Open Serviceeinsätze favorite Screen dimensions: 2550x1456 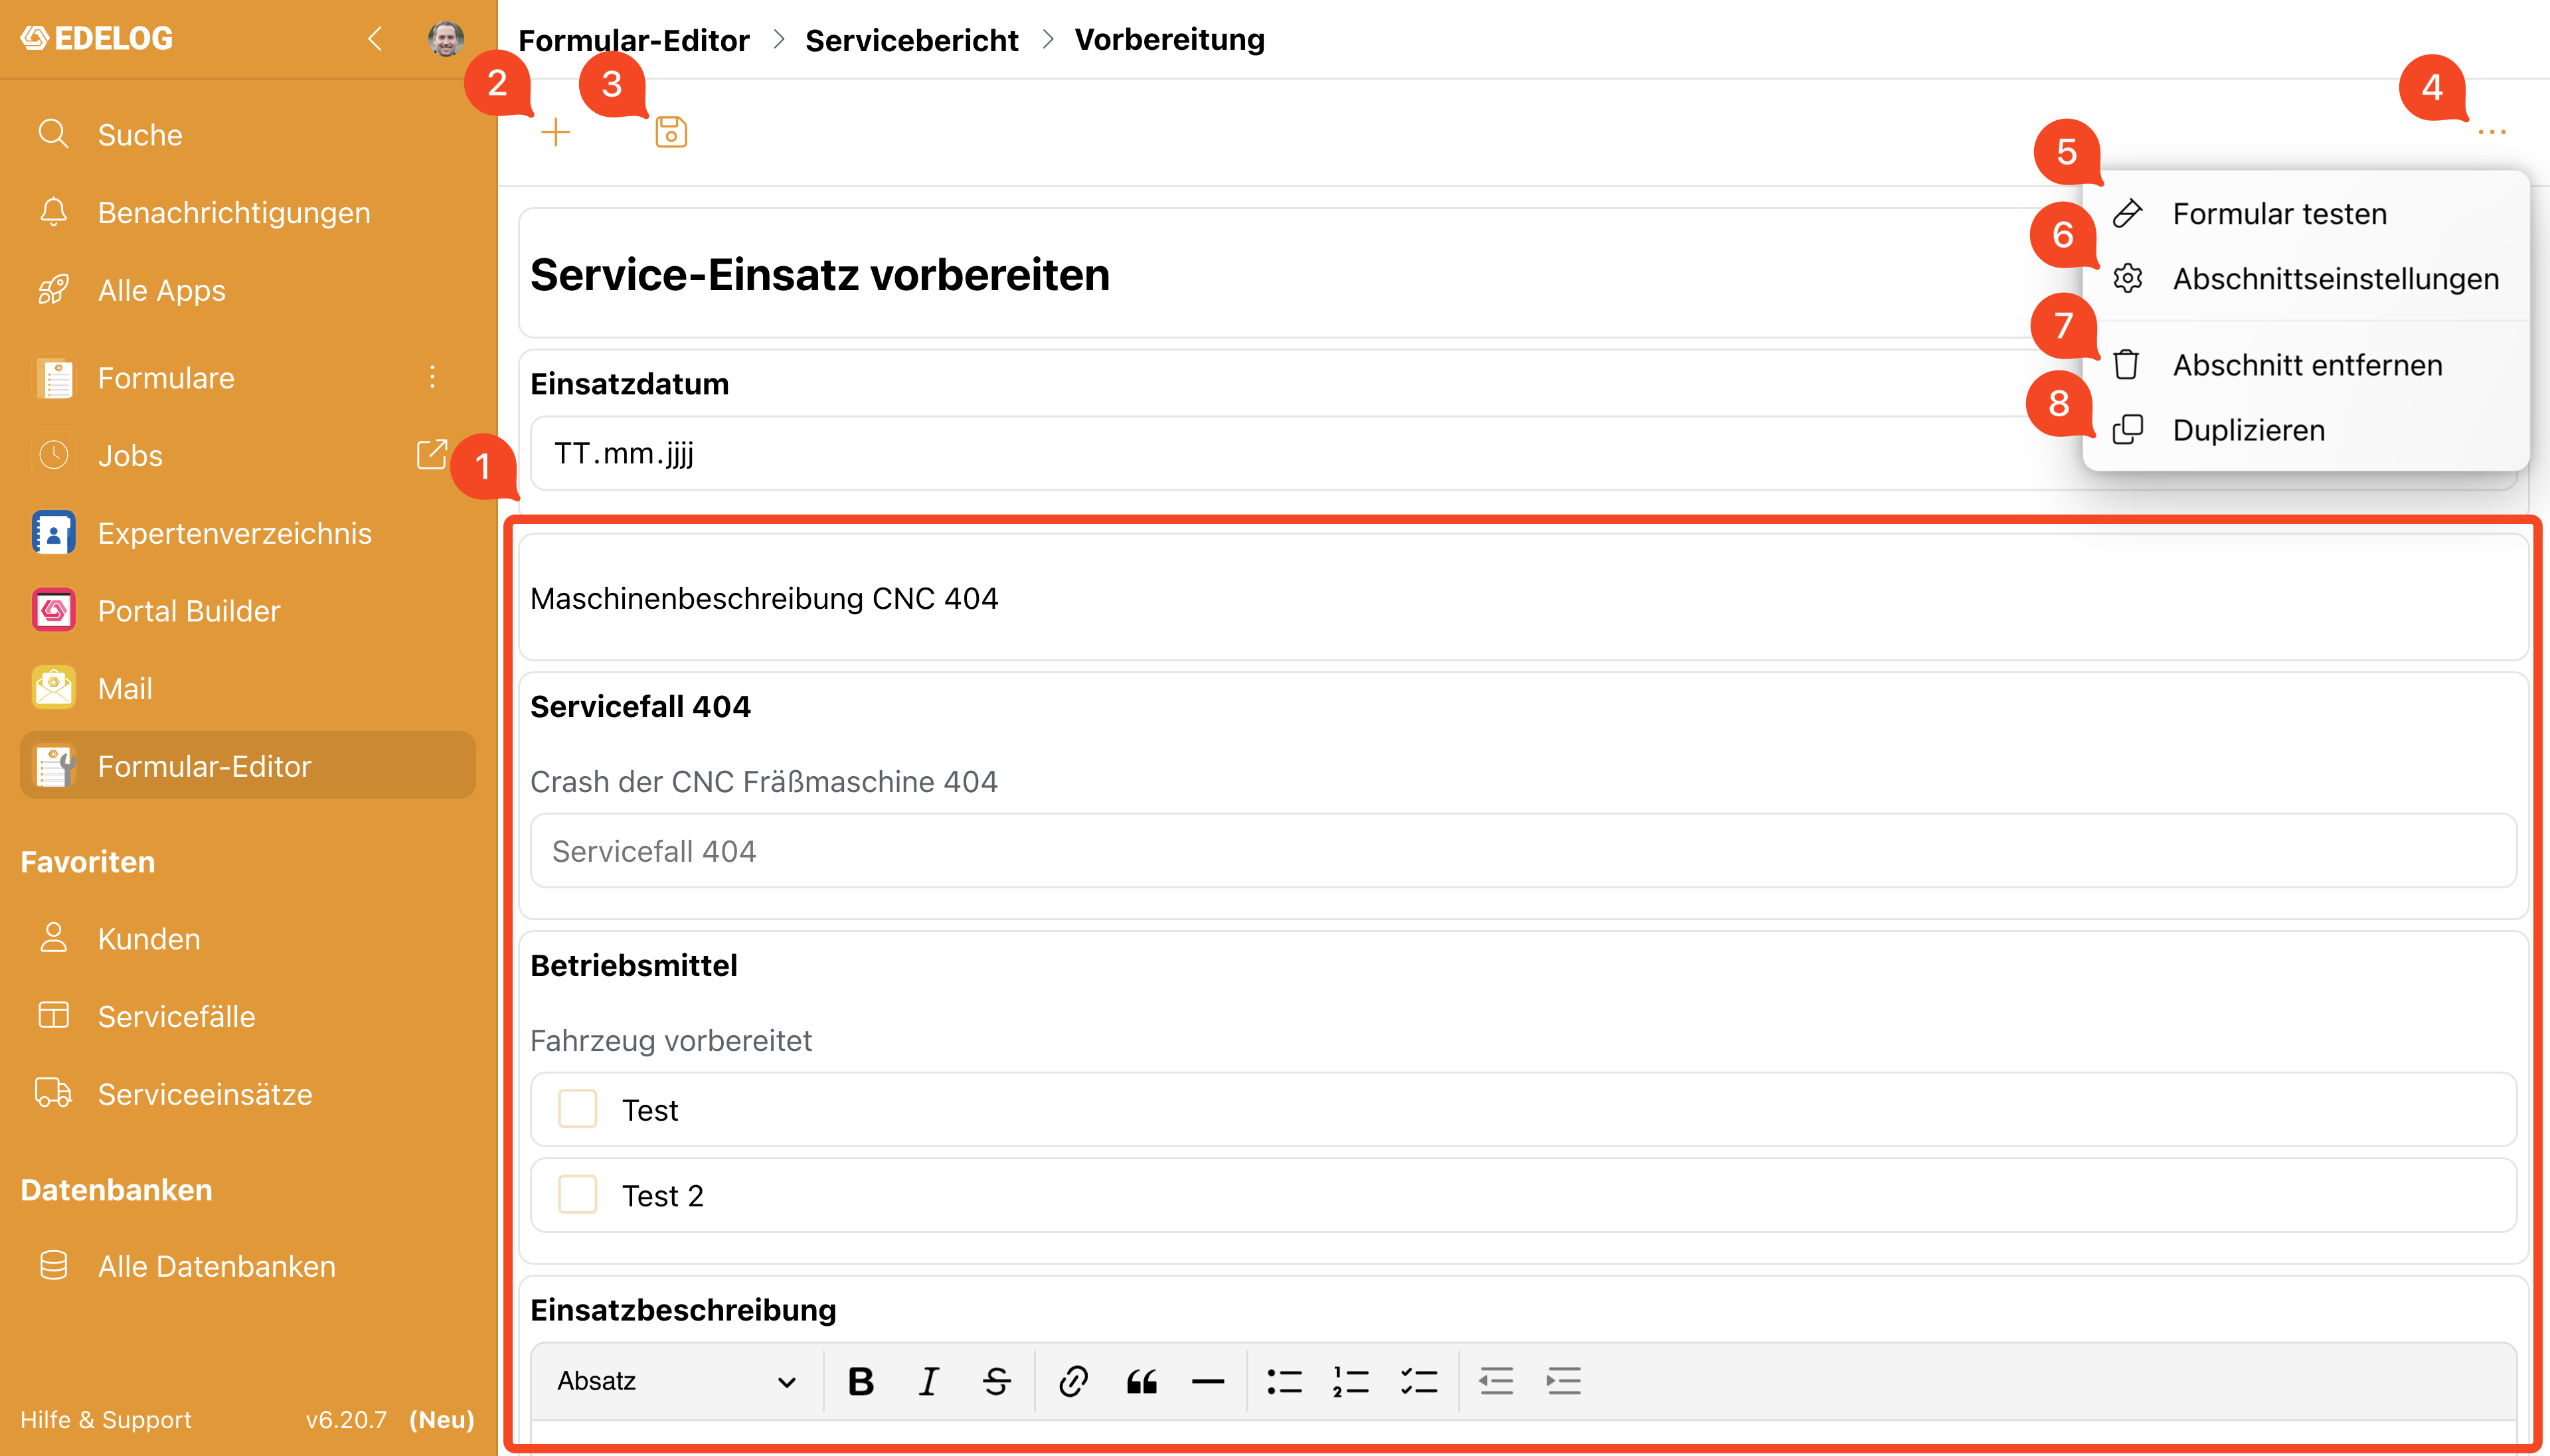coord(248,1094)
